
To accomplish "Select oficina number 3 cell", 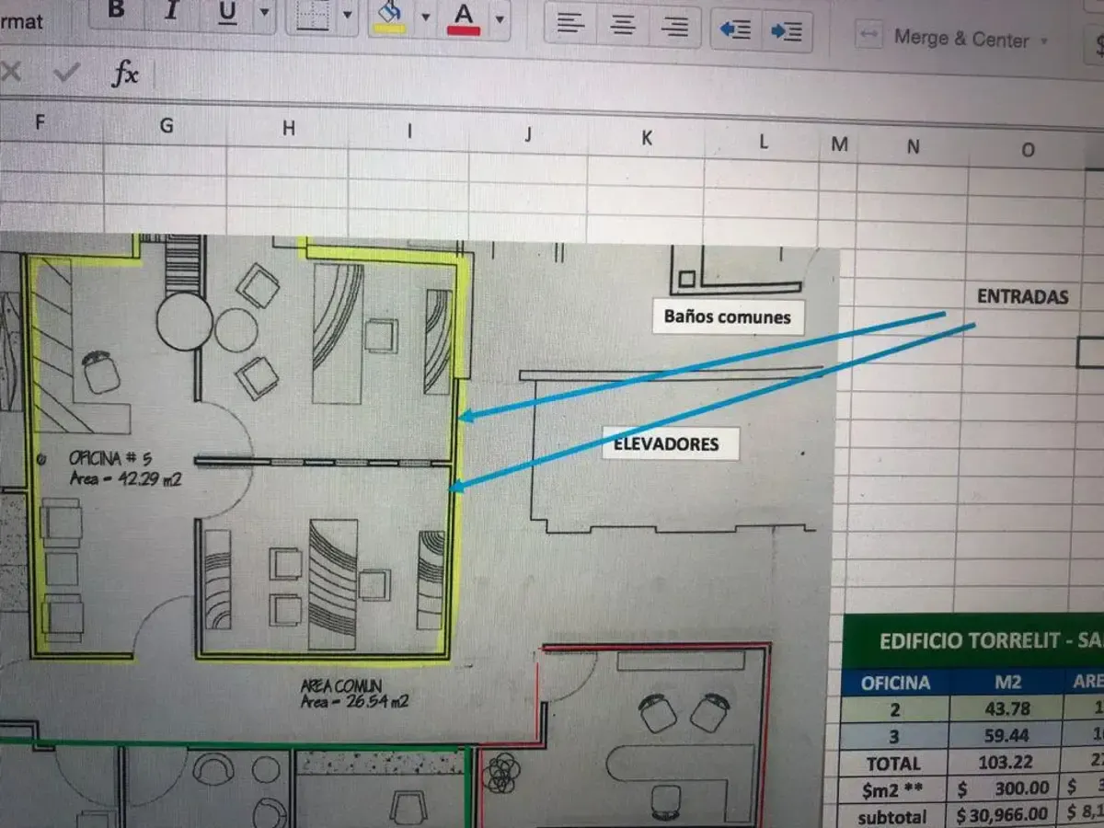I will point(894,736).
